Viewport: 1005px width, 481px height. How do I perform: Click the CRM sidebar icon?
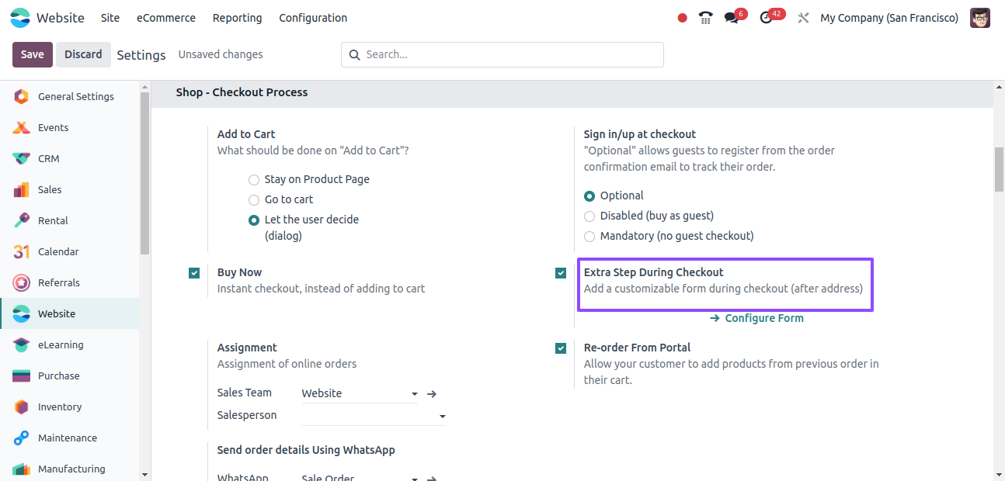pyautogui.click(x=22, y=158)
